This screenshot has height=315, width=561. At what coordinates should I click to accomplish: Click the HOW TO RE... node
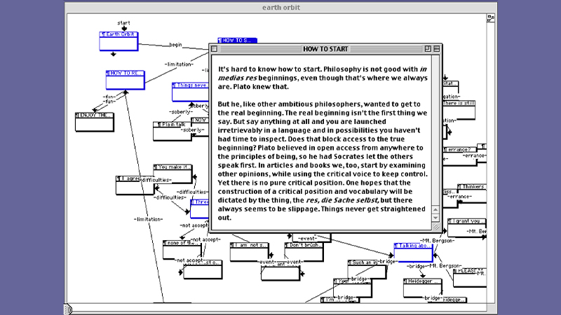click(x=126, y=79)
